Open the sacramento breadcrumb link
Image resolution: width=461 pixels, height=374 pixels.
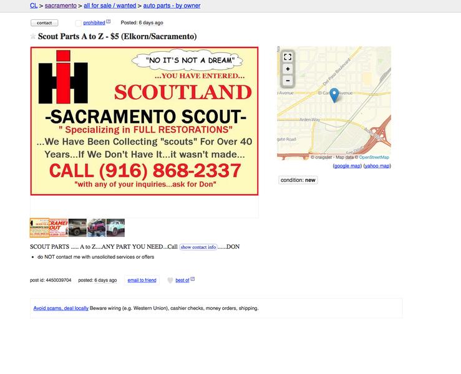pyautogui.click(x=61, y=6)
